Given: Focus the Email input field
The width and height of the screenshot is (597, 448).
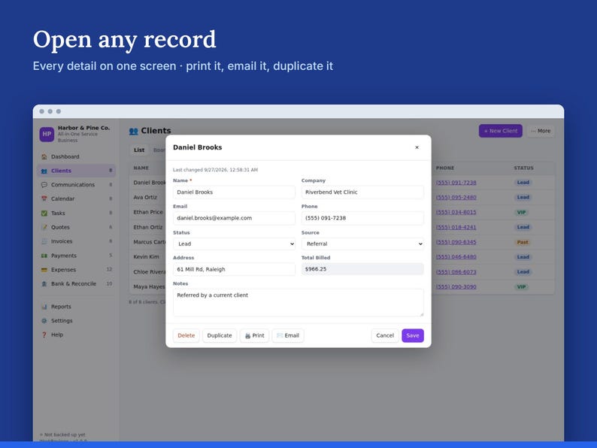Looking at the screenshot, I should tap(234, 218).
